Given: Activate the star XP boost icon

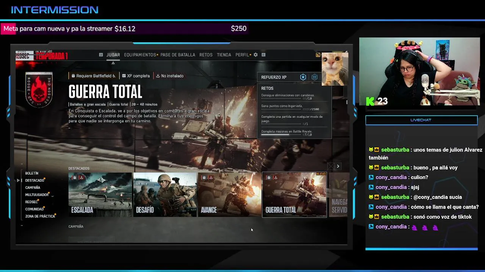Looking at the screenshot, I should point(303,77).
